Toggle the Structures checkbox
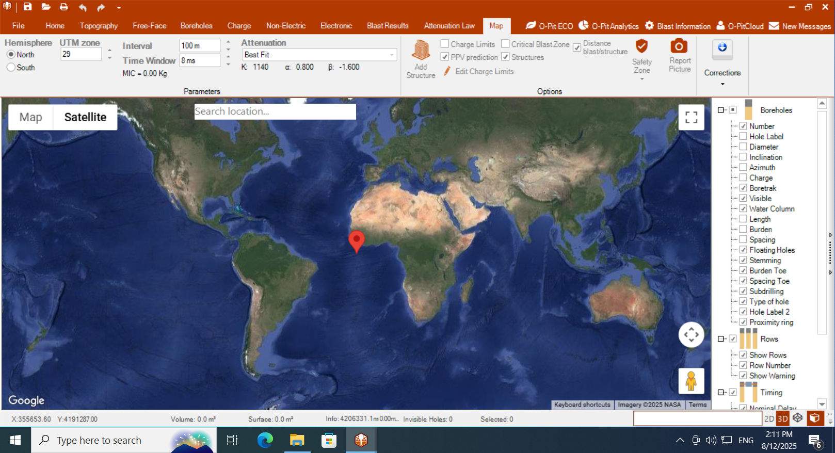 505,57
